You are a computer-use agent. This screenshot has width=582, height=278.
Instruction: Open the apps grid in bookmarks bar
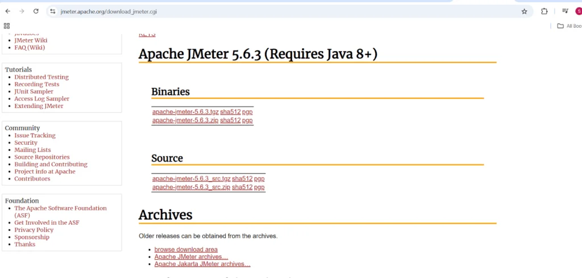pos(7,26)
